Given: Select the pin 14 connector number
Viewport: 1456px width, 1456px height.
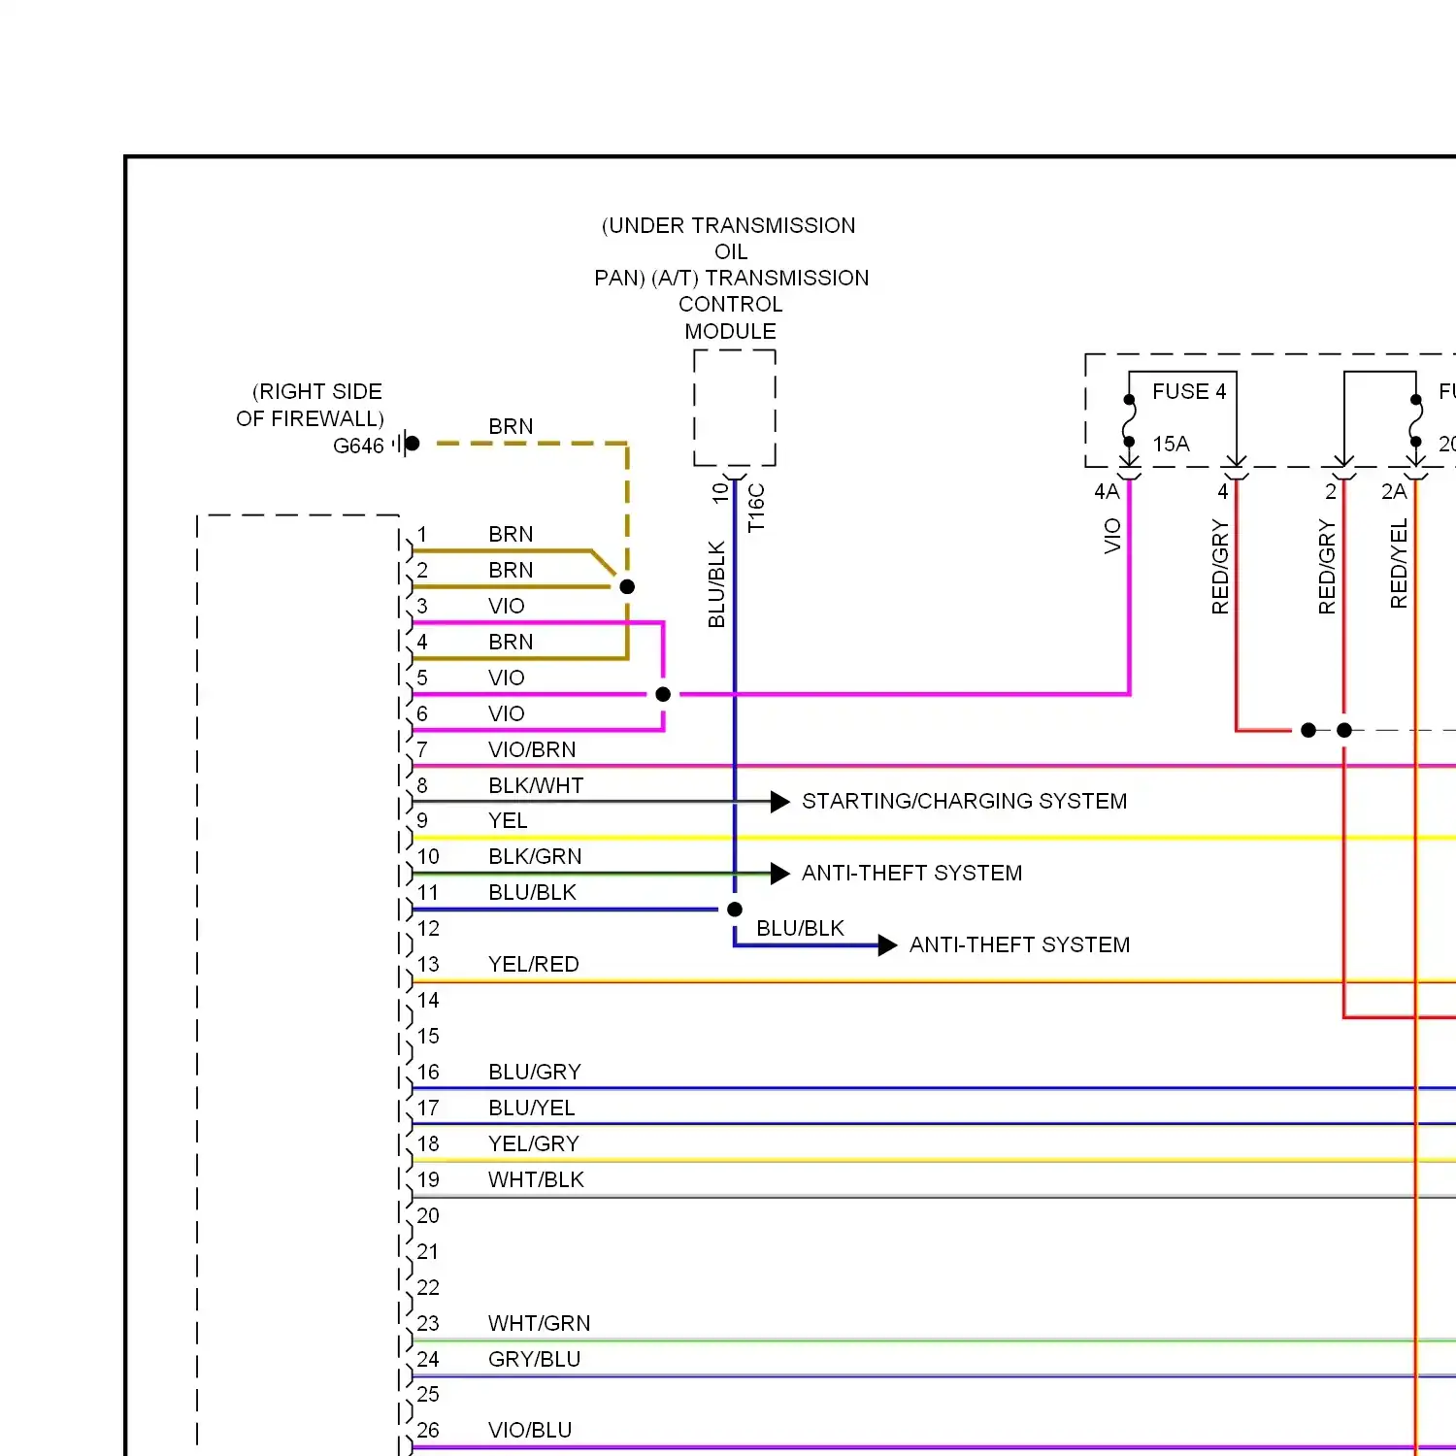Looking at the screenshot, I should pyautogui.click(x=428, y=1000).
